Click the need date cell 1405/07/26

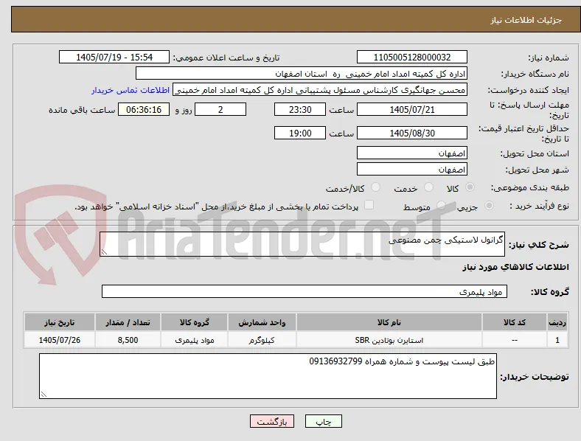[60, 340]
